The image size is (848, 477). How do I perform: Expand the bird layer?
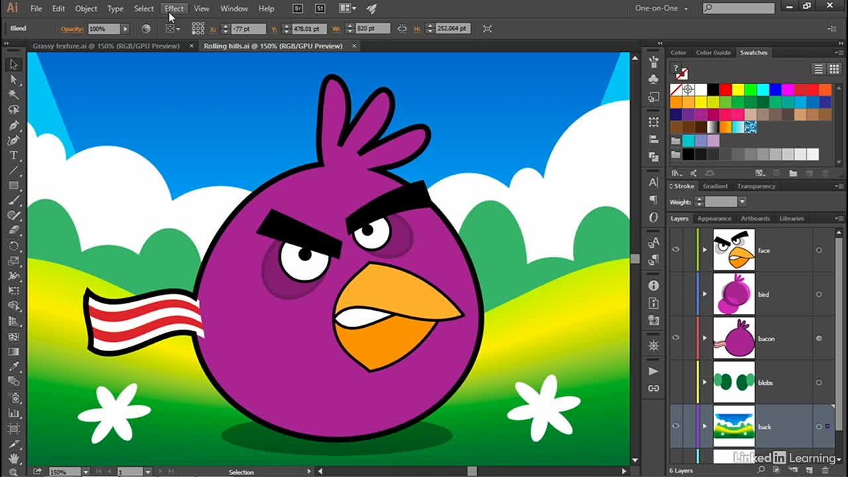click(x=705, y=294)
